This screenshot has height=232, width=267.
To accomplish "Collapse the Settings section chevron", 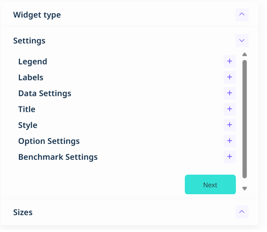I will 241,41.
